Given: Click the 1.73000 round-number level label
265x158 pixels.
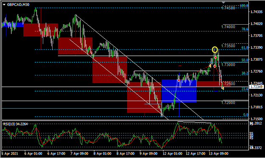Looking at the screenshot, I should point(228,65).
